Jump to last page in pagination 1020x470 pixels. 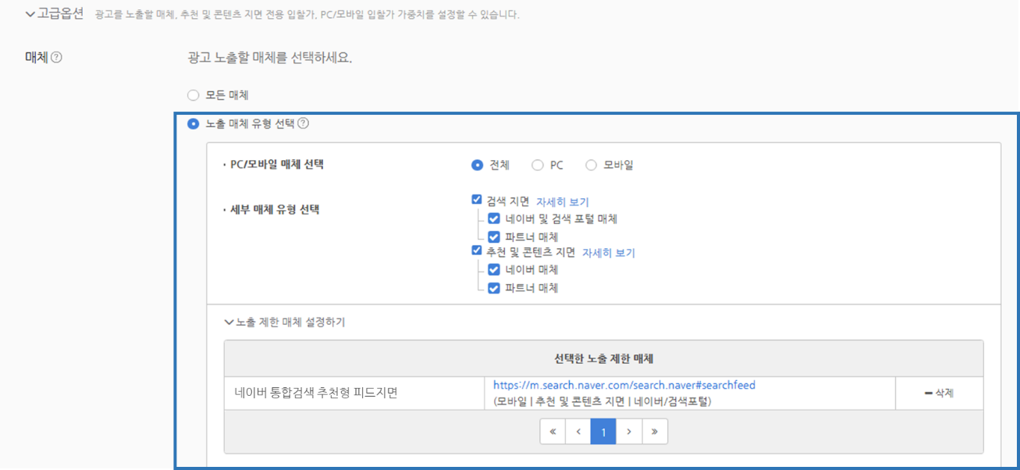(654, 432)
